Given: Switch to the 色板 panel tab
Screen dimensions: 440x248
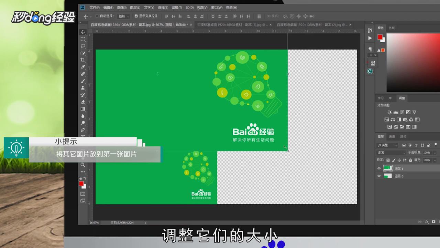Looking at the screenshot, I should (x=392, y=28).
